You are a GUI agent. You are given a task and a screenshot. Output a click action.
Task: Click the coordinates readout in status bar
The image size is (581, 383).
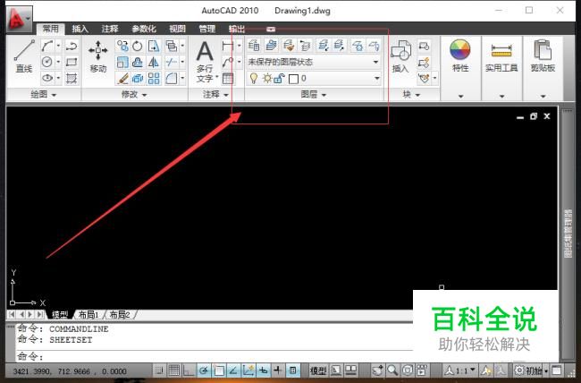[70, 371]
